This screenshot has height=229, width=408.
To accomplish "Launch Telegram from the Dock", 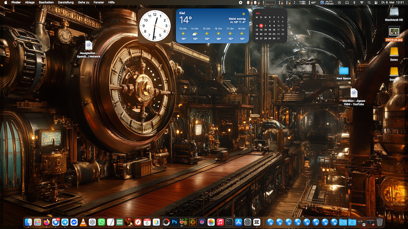I will [65, 222].
